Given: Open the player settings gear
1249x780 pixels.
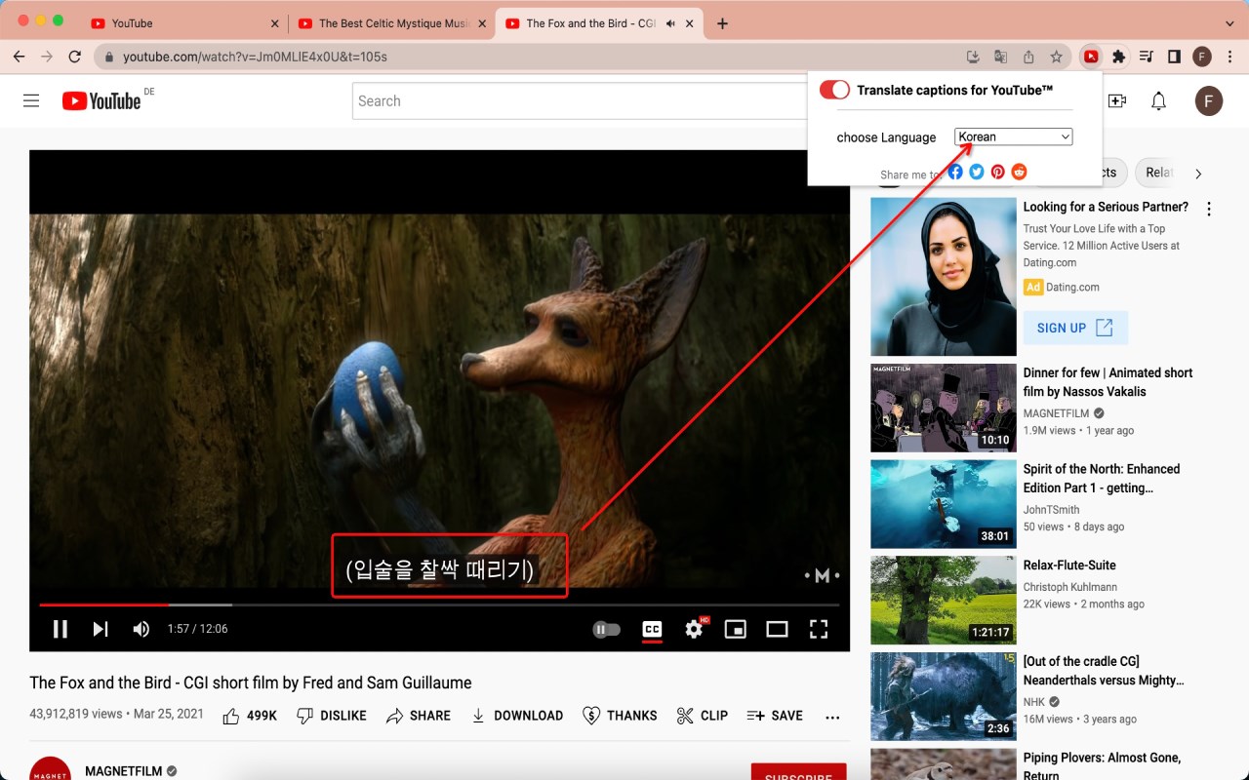Looking at the screenshot, I should (x=695, y=629).
